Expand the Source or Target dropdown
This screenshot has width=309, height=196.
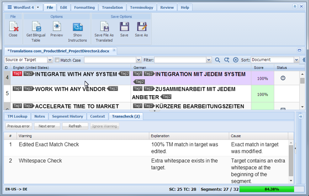coord(50,60)
